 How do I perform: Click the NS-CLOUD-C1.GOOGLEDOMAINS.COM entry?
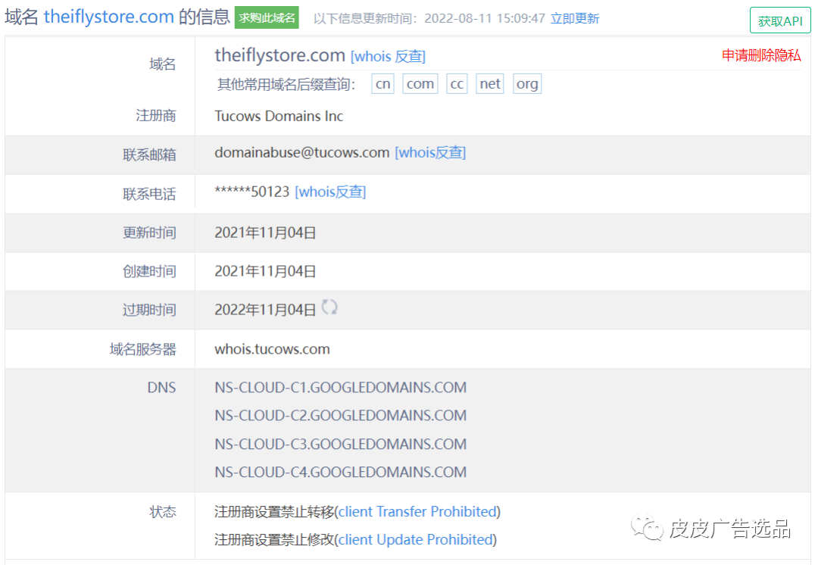coord(341,388)
